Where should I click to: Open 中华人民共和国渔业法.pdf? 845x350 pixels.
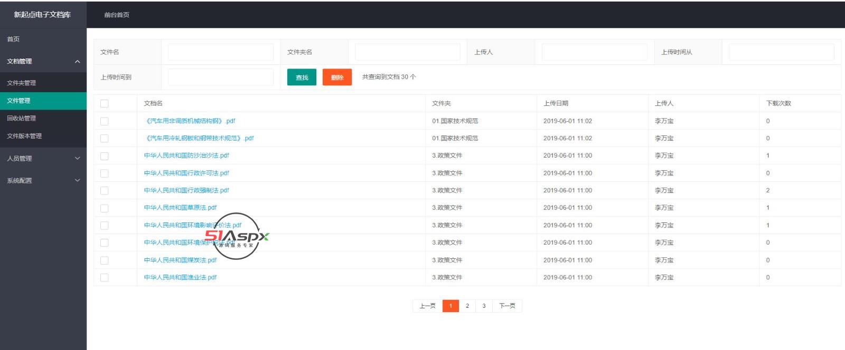(x=180, y=277)
